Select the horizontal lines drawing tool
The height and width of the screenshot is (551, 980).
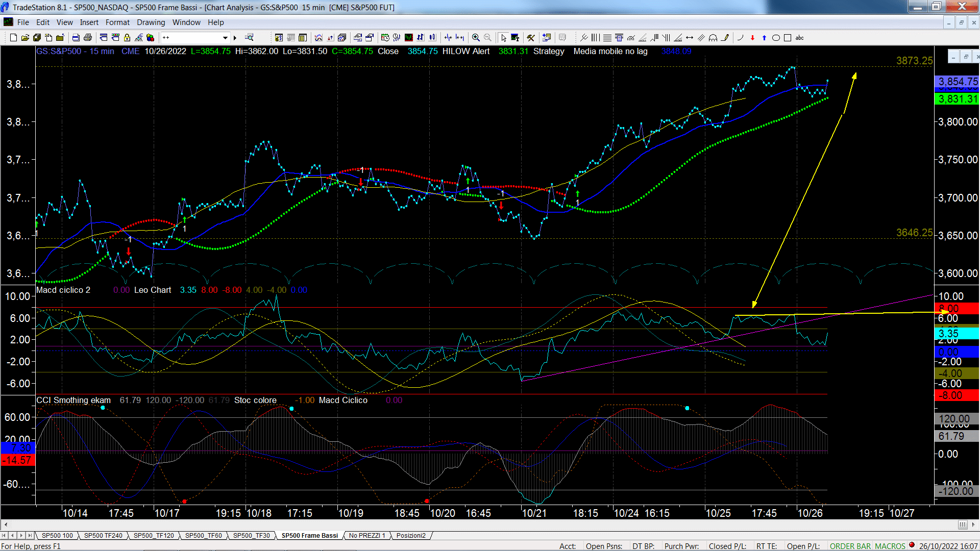(607, 38)
